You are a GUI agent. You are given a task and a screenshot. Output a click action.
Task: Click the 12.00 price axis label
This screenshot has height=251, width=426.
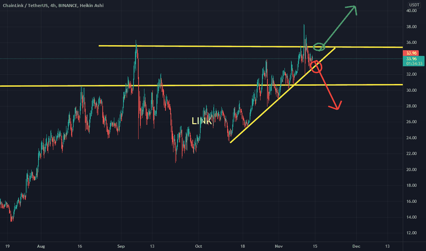411,233
